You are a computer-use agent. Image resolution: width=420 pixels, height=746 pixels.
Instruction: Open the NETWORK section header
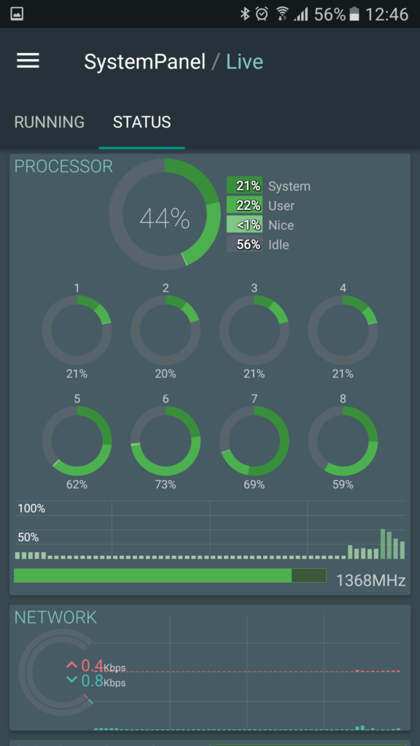coord(55,617)
